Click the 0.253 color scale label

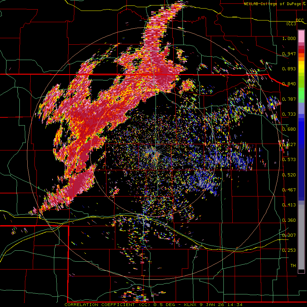(x=289, y=250)
